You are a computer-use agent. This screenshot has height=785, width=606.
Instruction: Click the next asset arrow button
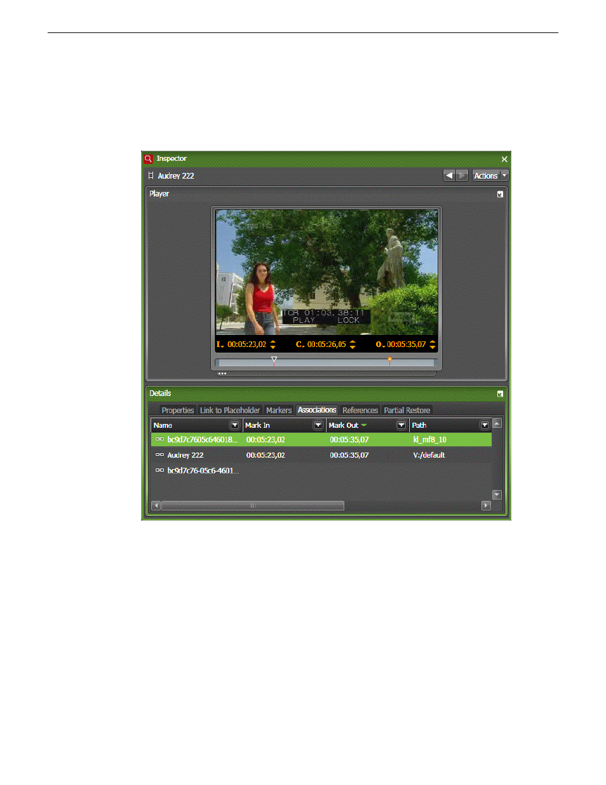coord(462,175)
